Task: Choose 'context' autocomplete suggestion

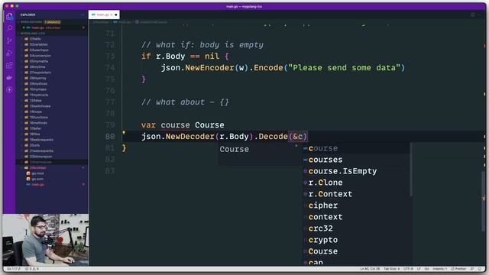Action: click(x=357, y=217)
